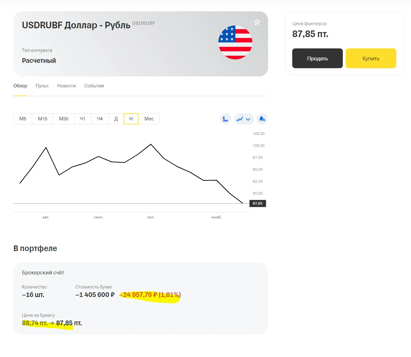The image size is (411, 357).
Task: Add USDRUBF to favorites with star icon
Action: (257, 22)
